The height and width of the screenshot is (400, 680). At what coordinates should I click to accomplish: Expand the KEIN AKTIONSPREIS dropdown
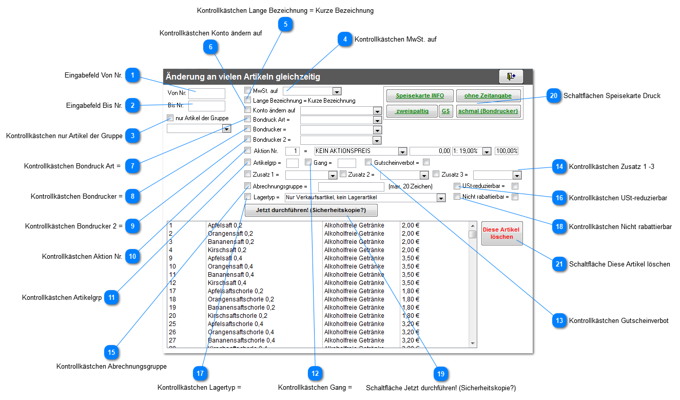click(402, 151)
